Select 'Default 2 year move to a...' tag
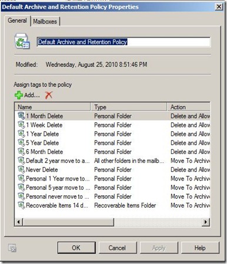This screenshot has width=227, height=264. [x=112, y=161]
